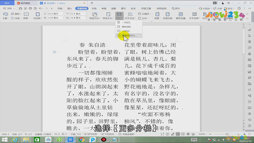Screen dimensions: 254x143
Task: Click the pen icon at the top of the right sidebar
Action: tap(250, 30)
